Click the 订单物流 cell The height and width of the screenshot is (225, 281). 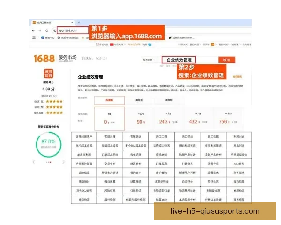(136, 191)
